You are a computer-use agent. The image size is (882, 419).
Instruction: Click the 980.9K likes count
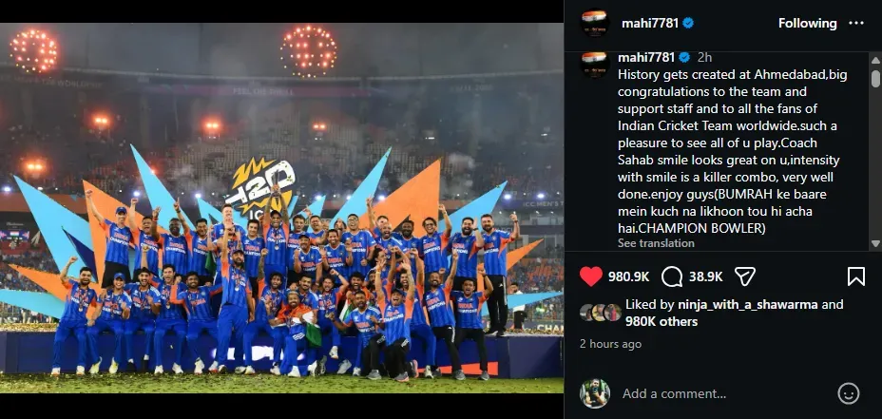[x=629, y=276]
